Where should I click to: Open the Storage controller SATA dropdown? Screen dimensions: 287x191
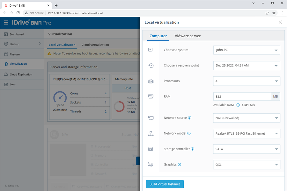(x=247, y=149)
